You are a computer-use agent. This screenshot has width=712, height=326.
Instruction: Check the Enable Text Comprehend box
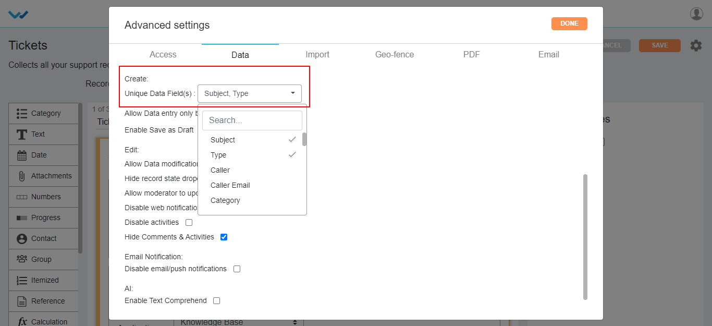pyautogui.click(x=216, y=300)
